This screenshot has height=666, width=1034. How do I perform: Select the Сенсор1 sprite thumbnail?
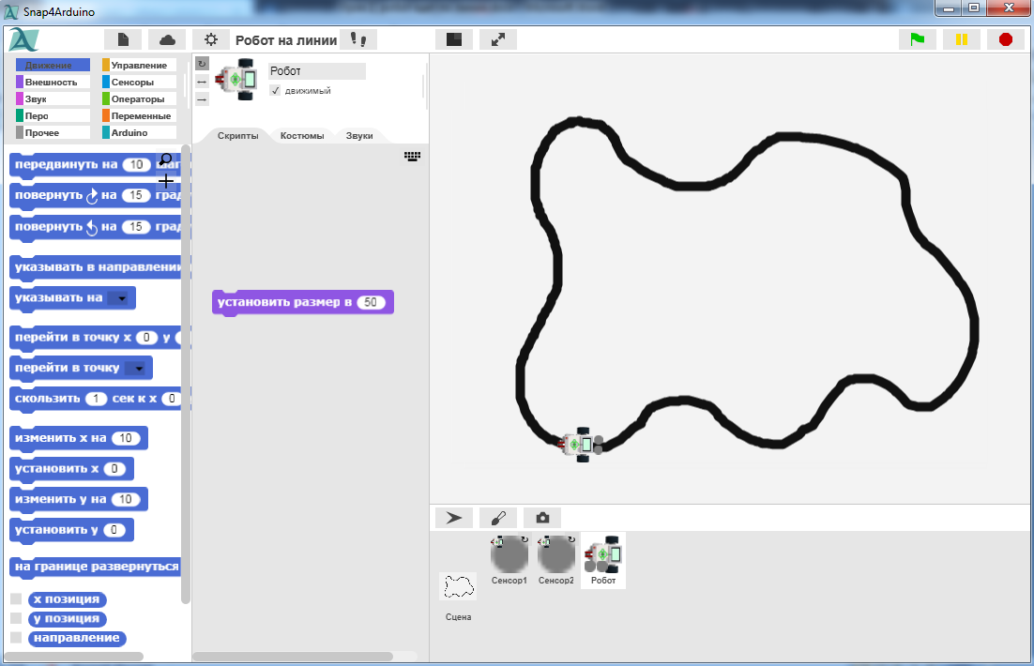click(x=509, y=555)
